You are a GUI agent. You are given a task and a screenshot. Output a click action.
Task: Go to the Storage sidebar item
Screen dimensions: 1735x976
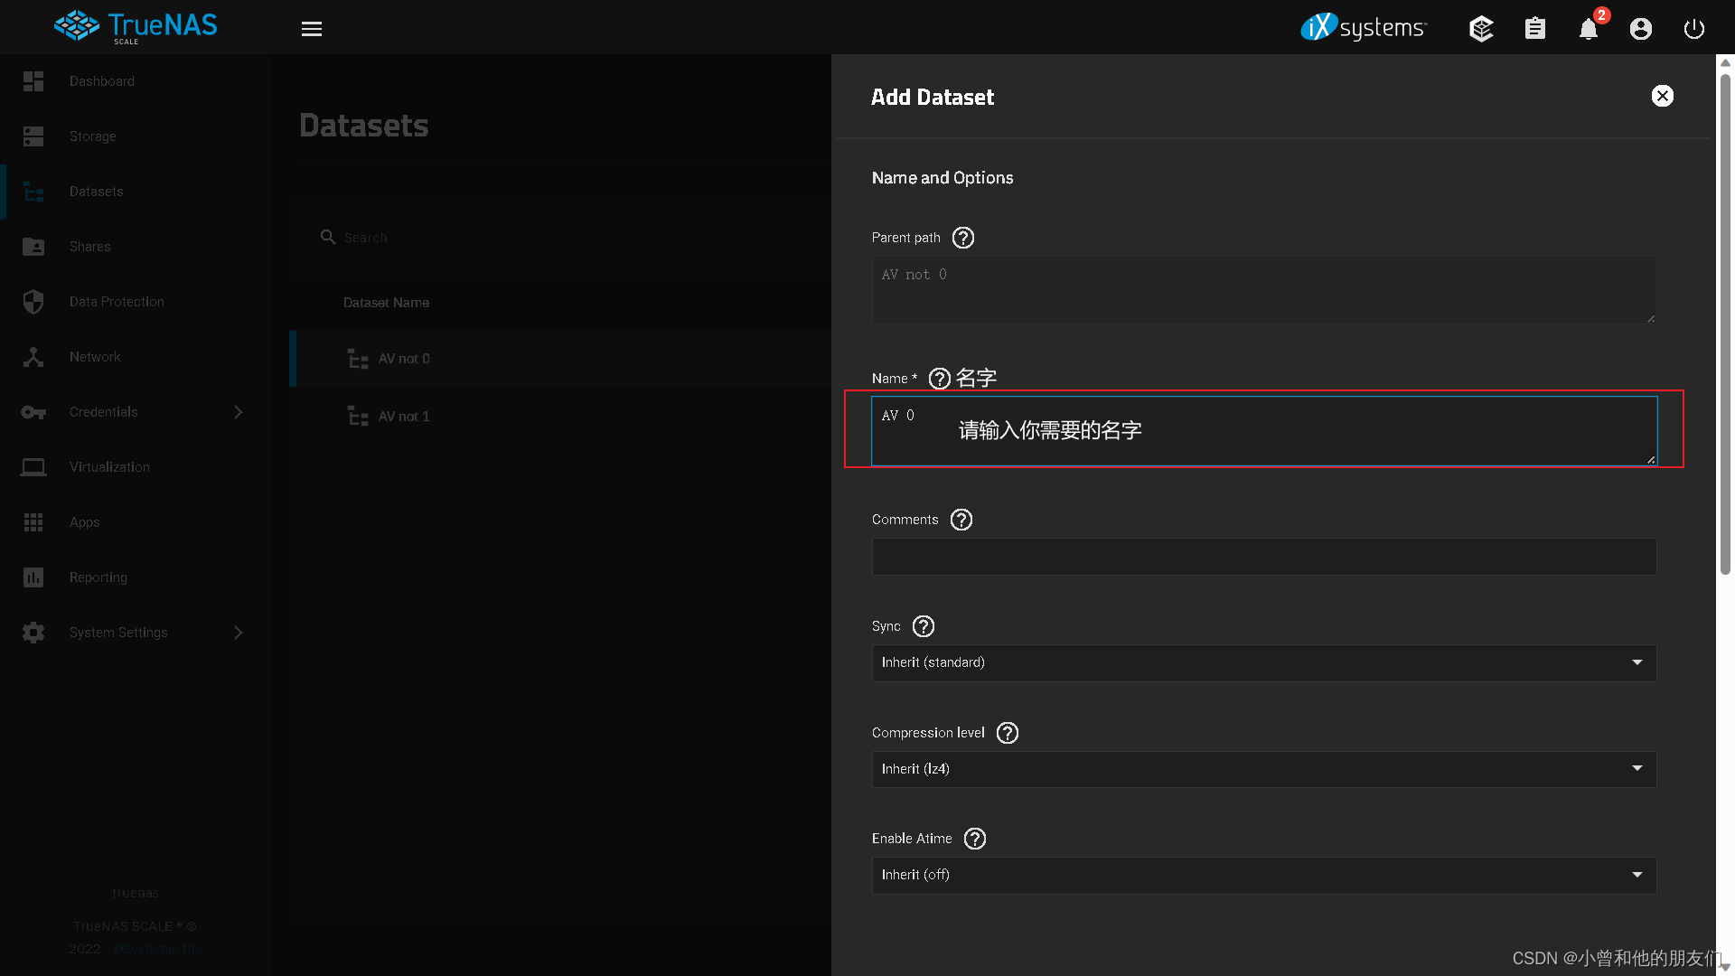tap(93, 136)
